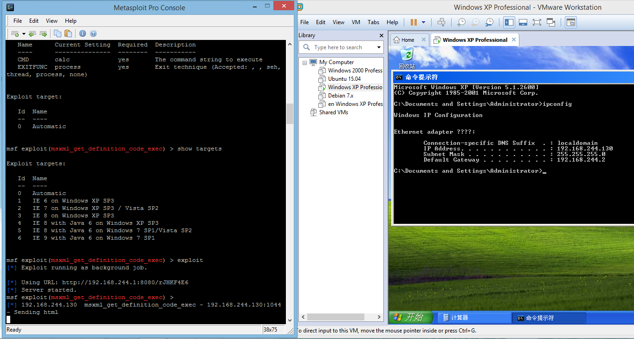Close the Home tab

423,40
